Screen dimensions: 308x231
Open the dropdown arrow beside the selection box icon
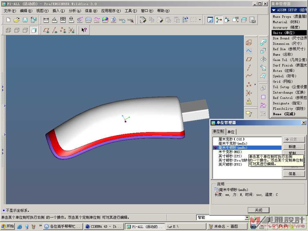point(200,20)
